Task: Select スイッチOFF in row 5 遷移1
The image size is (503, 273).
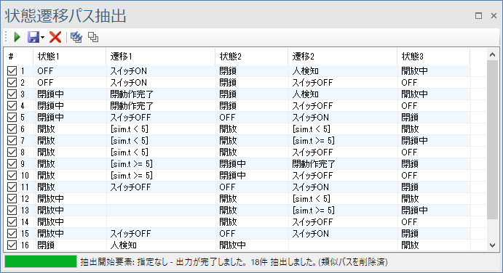Action: pyautogui.click(x=130, y=118)
